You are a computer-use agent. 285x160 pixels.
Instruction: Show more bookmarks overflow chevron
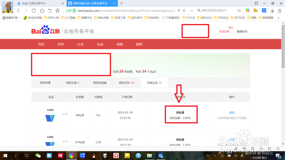pyautogui.click(x=278, y=18)
